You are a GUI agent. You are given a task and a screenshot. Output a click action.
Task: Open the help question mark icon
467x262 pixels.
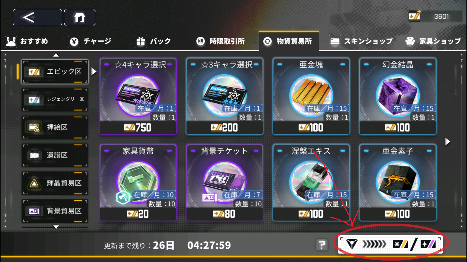(x=322, y=245)
